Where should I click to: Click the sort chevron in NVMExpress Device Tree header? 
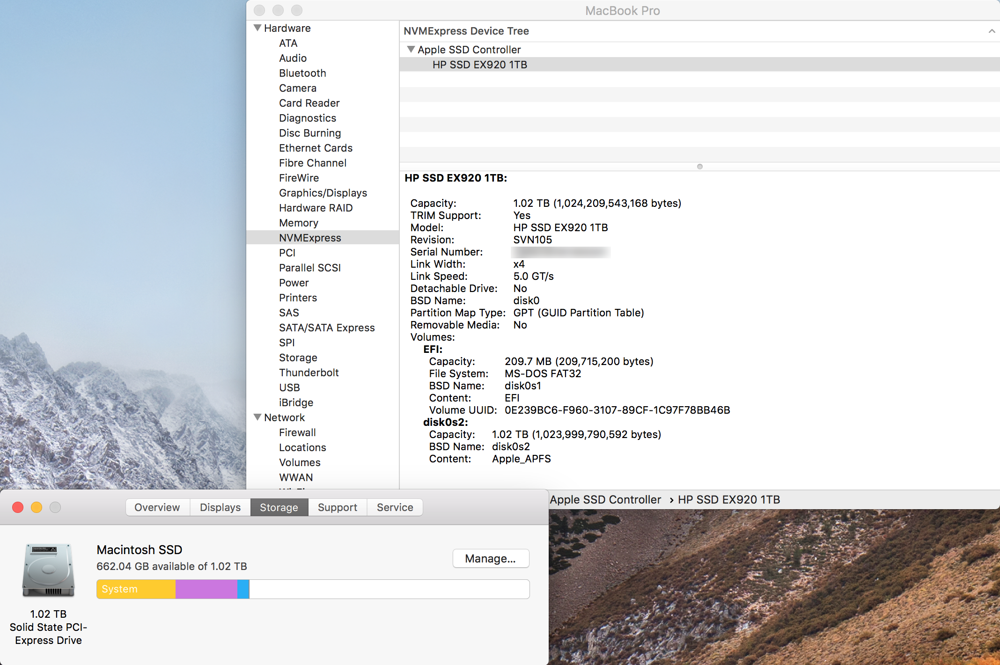(991, 31)
